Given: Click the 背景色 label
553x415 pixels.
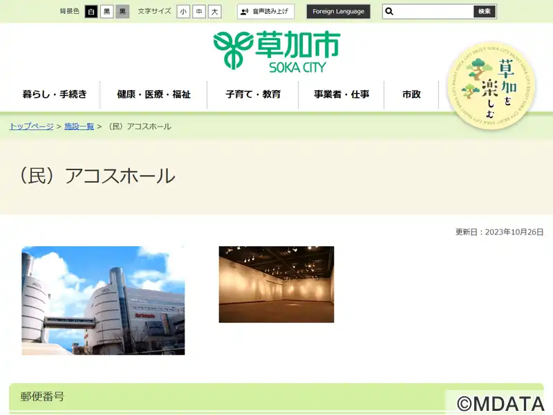Looking at the screenshot, I should pos(70,11).
